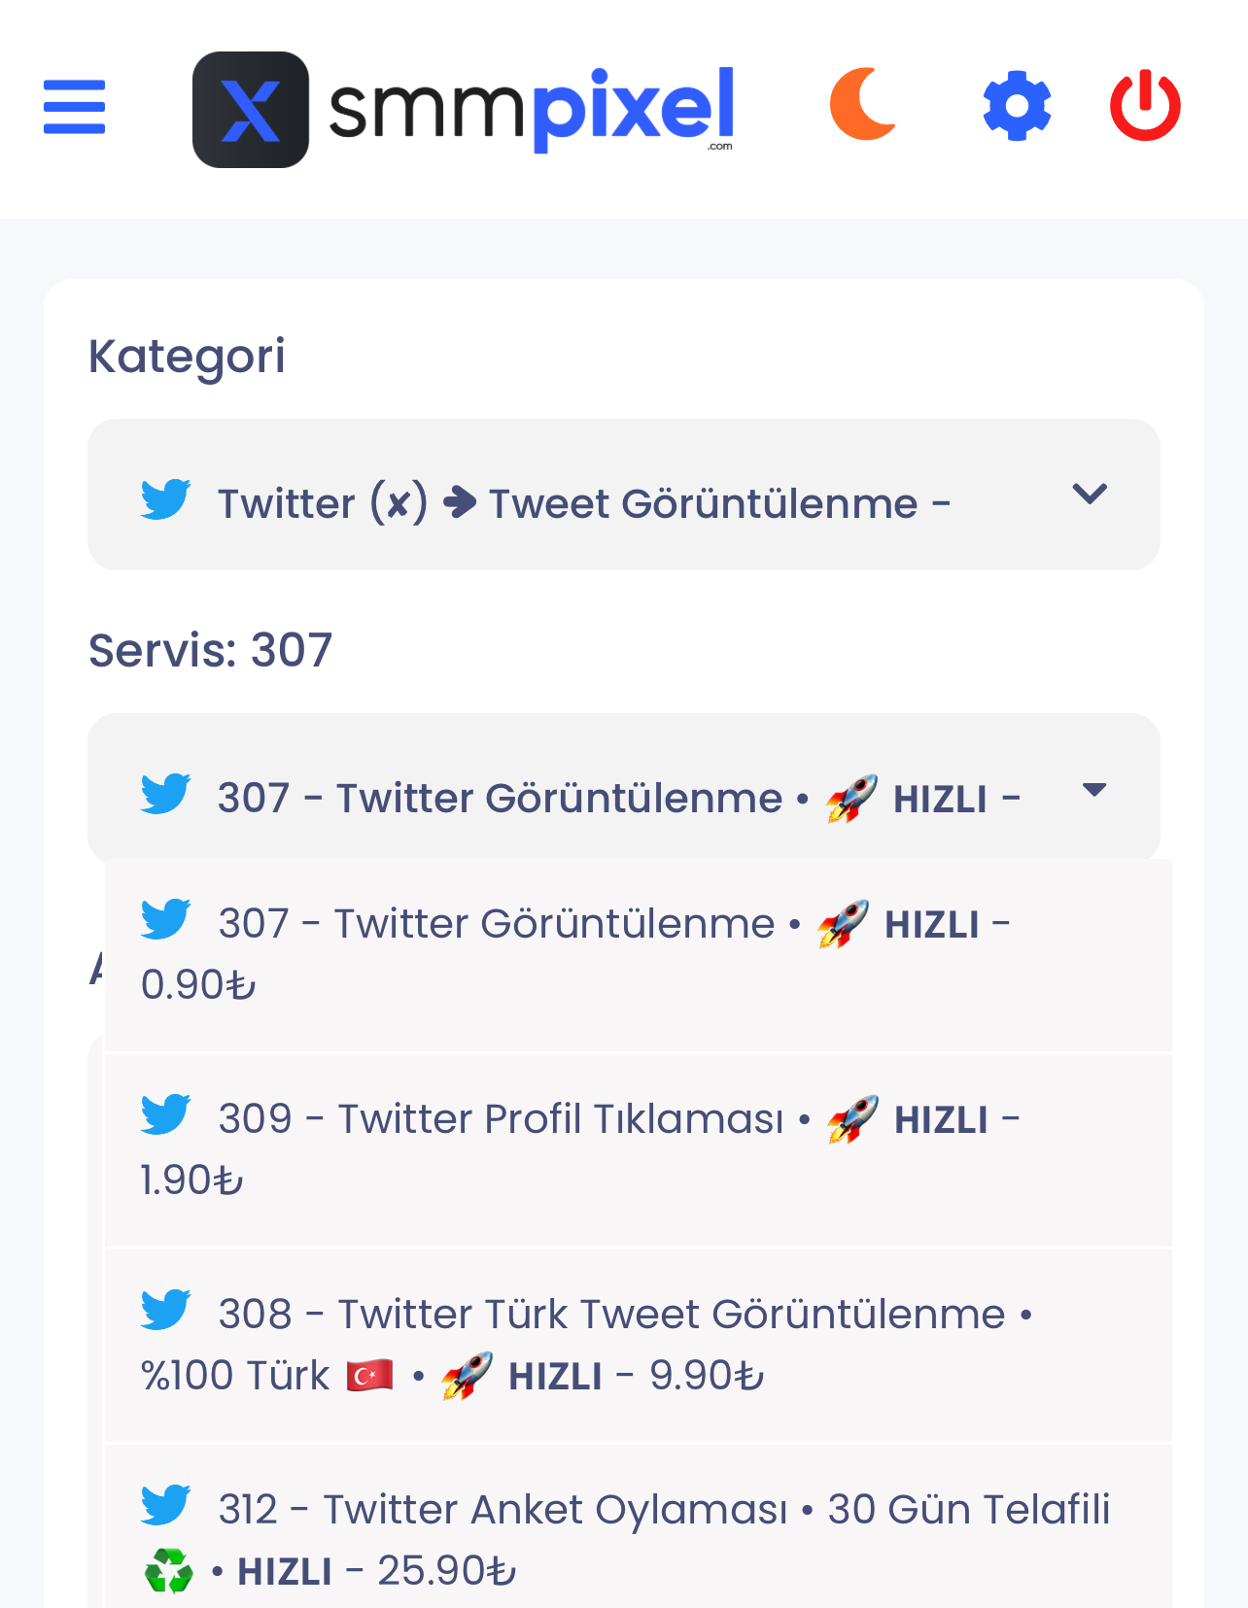The height and width of the screenshot is (1608, 1248).
Task: Click the Servis: 307 label
Action: (211, 649)
